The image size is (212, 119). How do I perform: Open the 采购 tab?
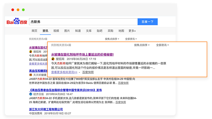coord(110,31)
